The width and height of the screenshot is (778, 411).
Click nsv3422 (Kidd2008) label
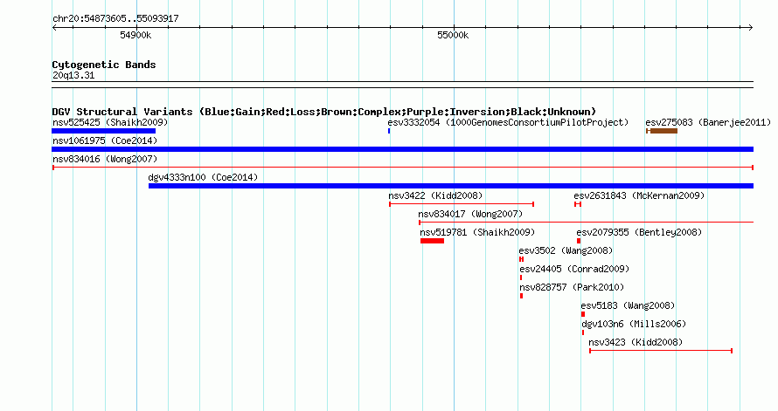point(435,195)
